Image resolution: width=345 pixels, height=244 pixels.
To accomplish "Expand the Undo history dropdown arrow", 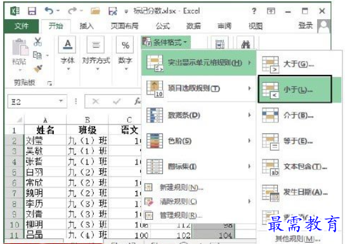I will [x=58, y=11].
